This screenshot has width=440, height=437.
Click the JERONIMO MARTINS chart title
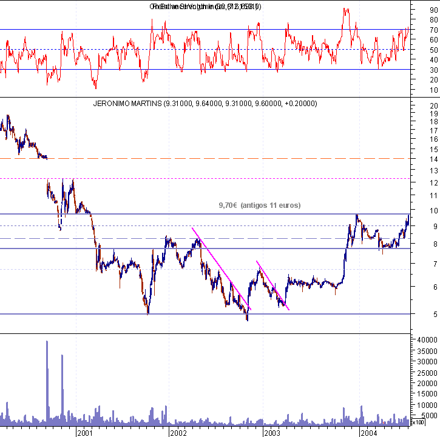point(205,104)
